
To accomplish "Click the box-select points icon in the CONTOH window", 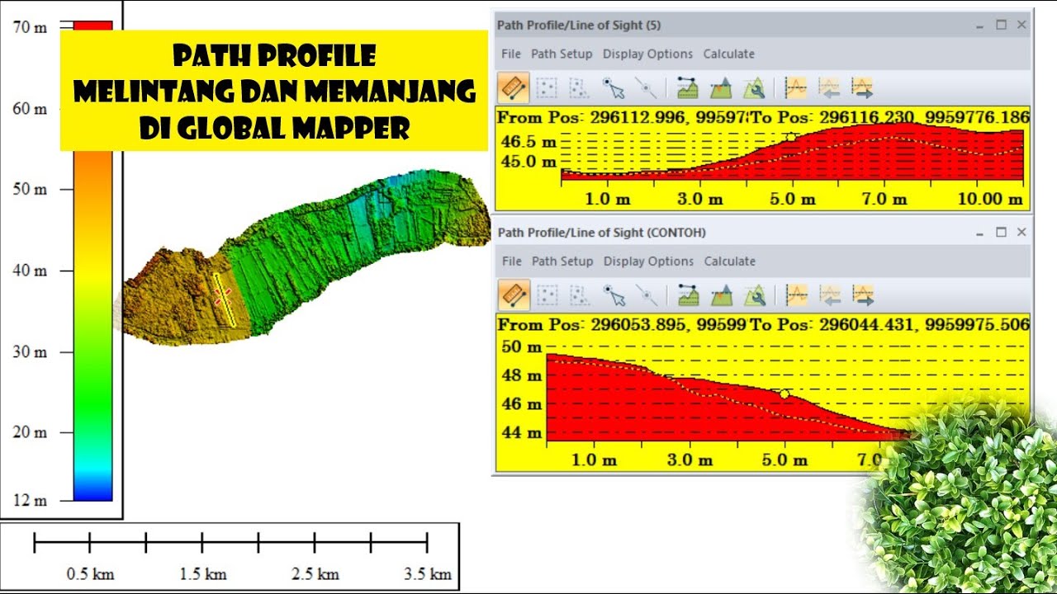I will [547, 295].
